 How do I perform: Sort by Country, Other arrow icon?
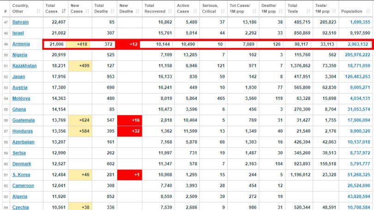click(x=38, y=11)
